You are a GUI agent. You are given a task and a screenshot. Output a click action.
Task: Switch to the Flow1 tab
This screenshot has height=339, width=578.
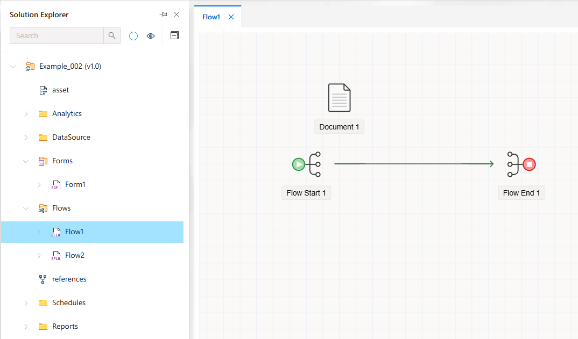pos(211,17)
